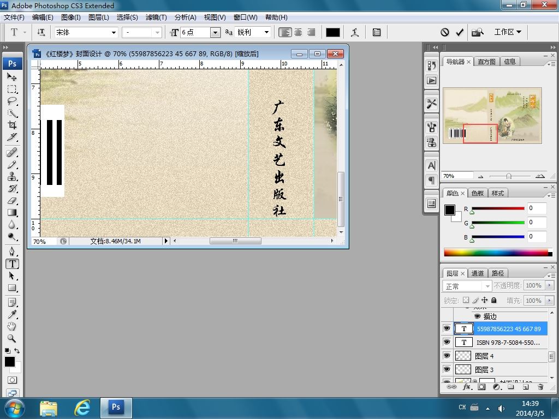Toggle Quick Mask mode

click(x=12, y=380)
